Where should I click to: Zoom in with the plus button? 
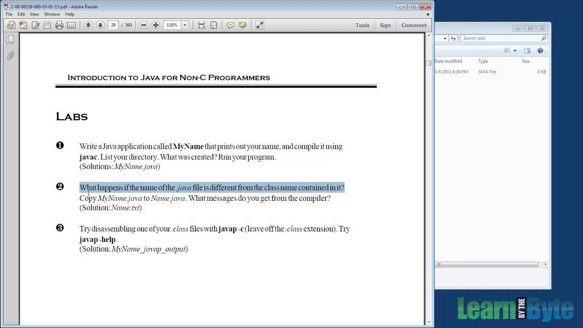pos(156,25)
